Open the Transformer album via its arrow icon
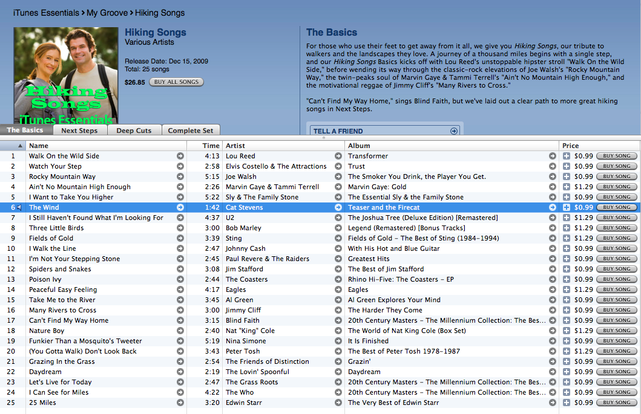Screen dimensions: 641x414 coord(552,156)
